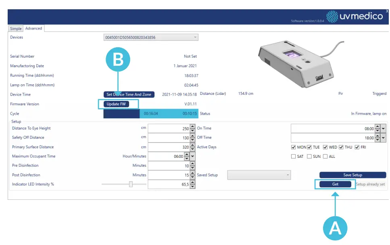Uncheck the WED active day checkbox
The height and width of the screenshot is (245, 390).
pos(325,147)
